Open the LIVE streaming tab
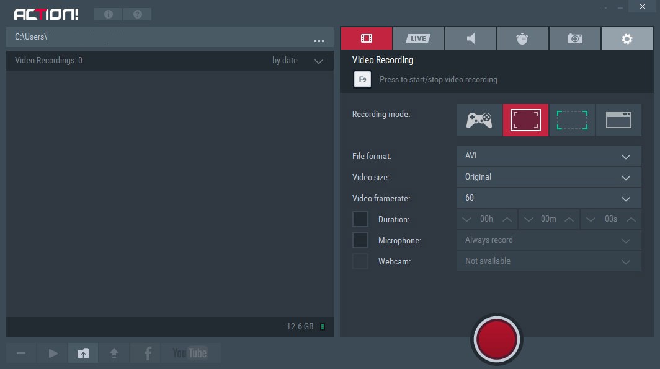Viewport: 660px width, 369px height. tap(418, 38)
